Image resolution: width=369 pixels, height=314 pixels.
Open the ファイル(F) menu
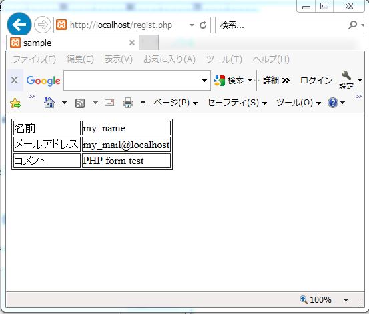tap(34, 59)
